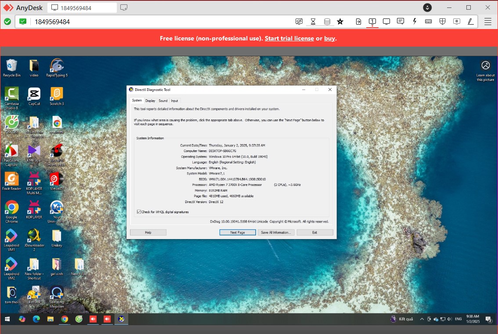Open the file transfer arrow icon
The image size is (498, 334).
[x=358, y=22]
